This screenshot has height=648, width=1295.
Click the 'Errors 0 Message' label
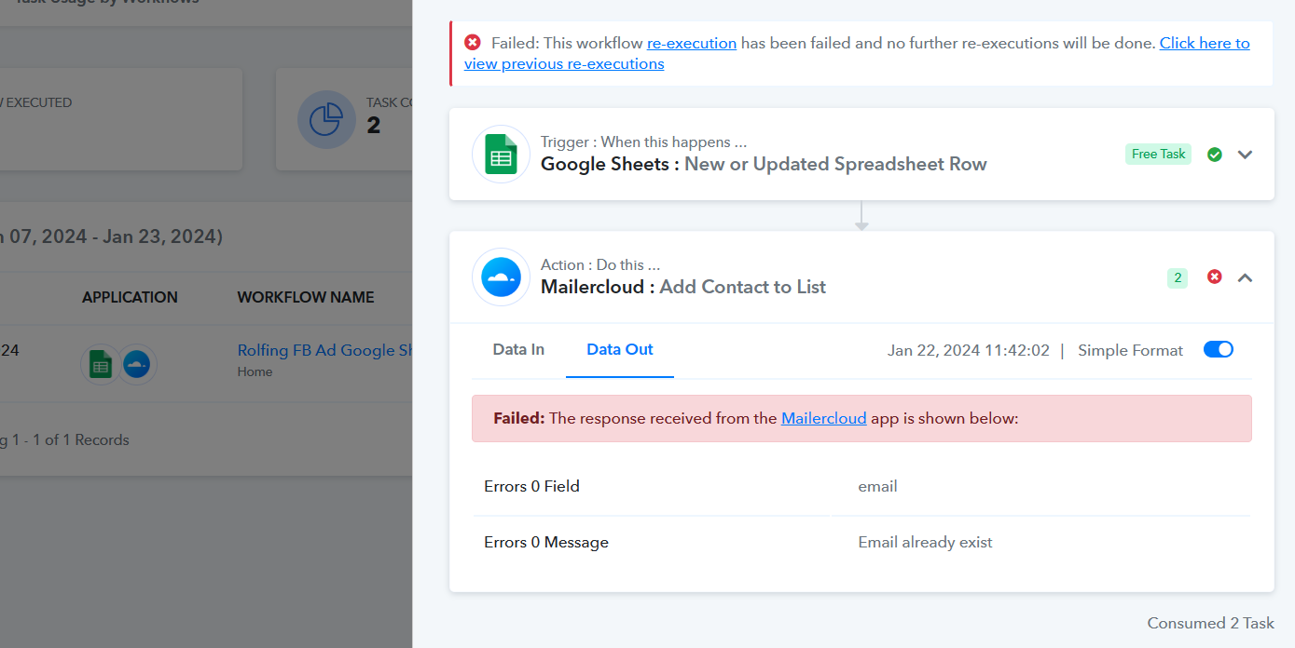[x=546, y=542]
